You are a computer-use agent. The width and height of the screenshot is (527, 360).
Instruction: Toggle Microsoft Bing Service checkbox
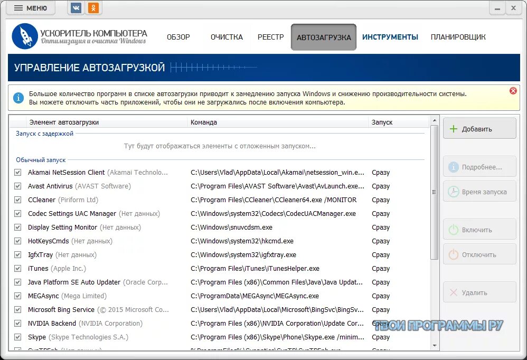click(x=18, y=310)
